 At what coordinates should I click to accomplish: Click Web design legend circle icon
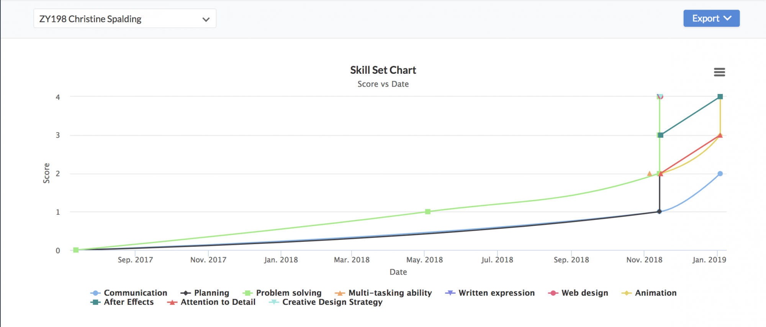[553, 293]
